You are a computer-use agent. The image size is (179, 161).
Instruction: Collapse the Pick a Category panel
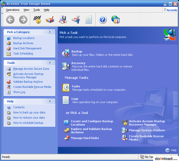click(50, 32)
